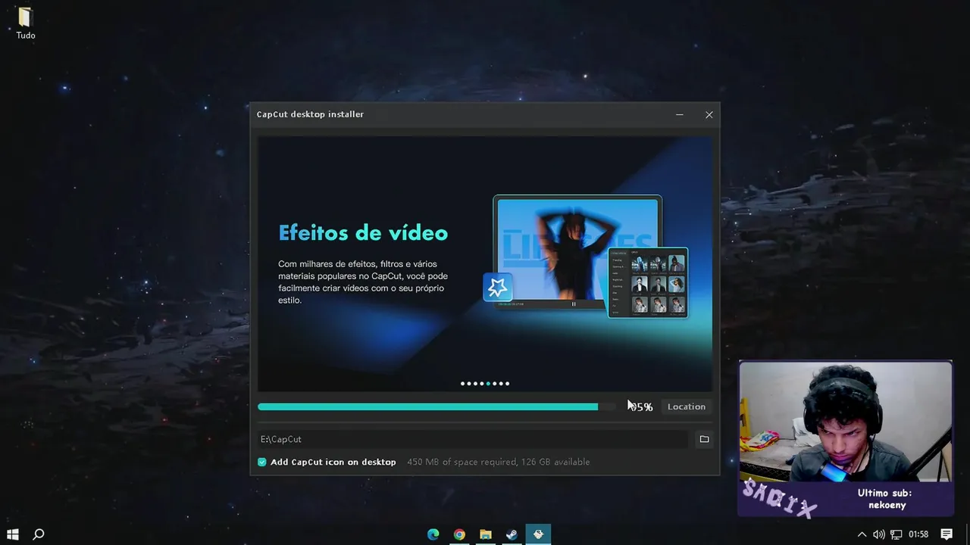The width and height of the screenshot is (970, 545).
Task: Open the Windows Start menu
Action: [13, 534]
